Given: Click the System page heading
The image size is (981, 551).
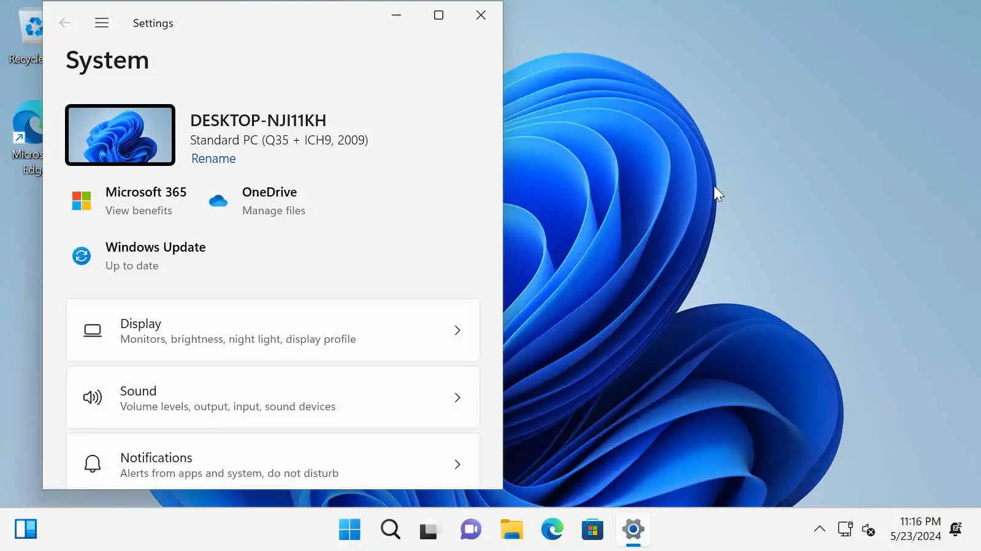Looking at the screenshot, I should [x=107, y=61].
